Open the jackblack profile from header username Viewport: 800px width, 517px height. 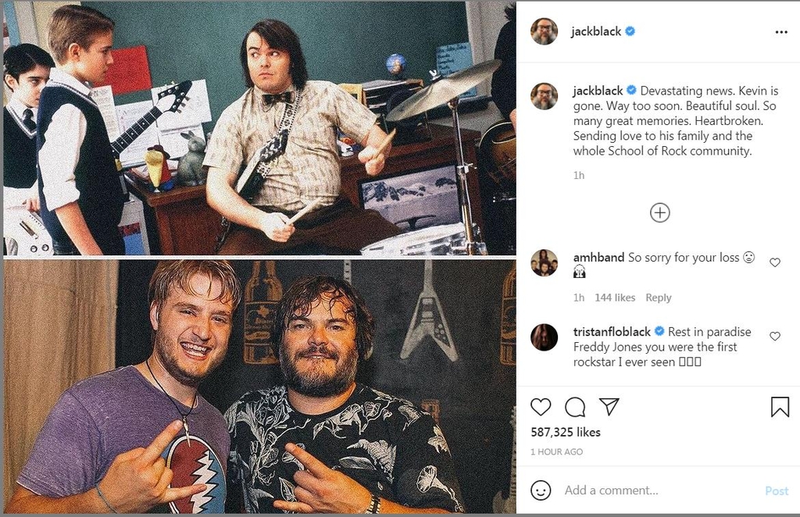point(596,31)
